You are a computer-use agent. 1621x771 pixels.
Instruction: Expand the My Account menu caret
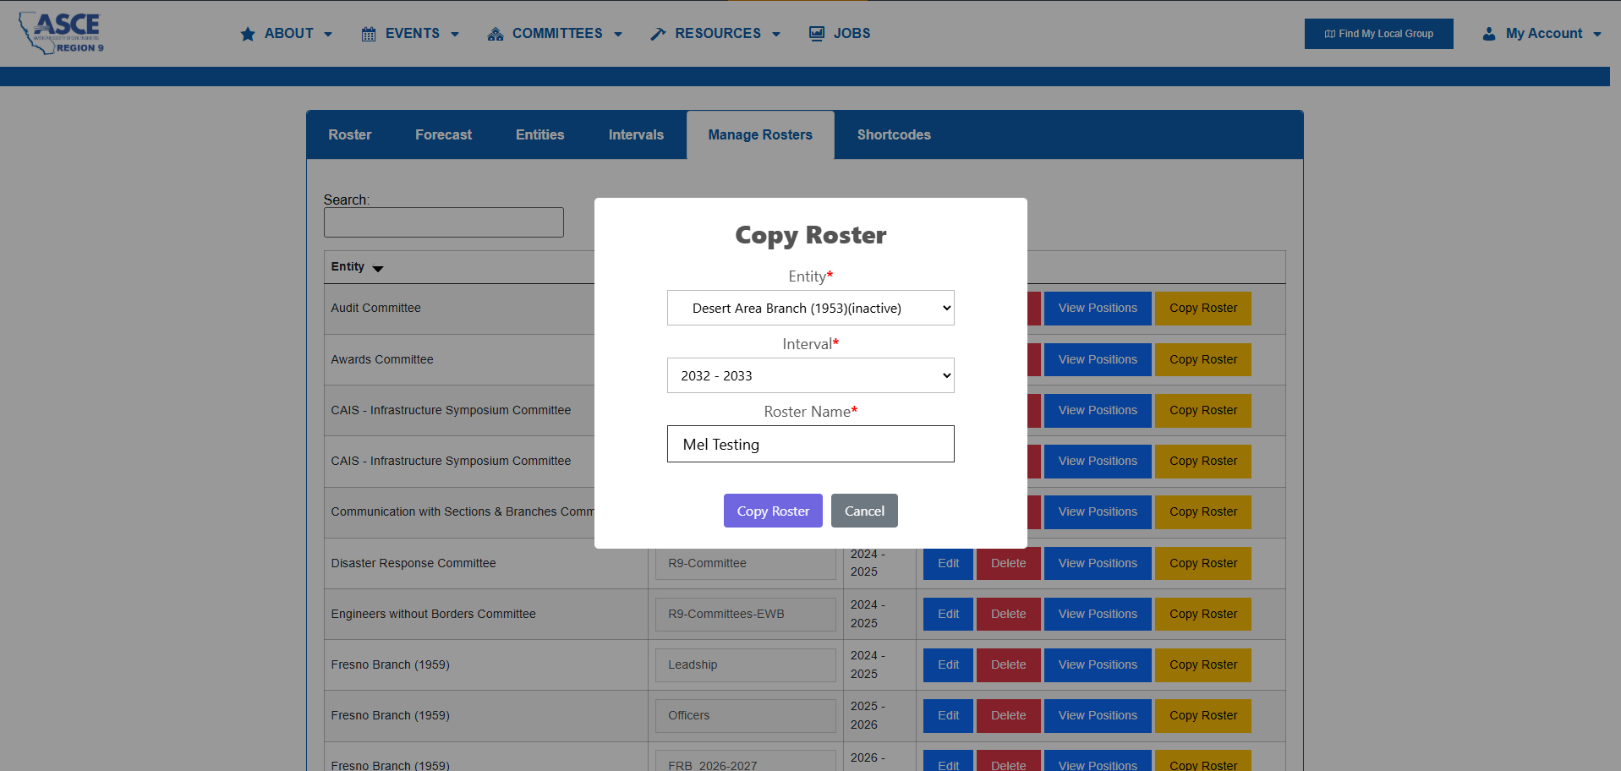pos(1597,35)
